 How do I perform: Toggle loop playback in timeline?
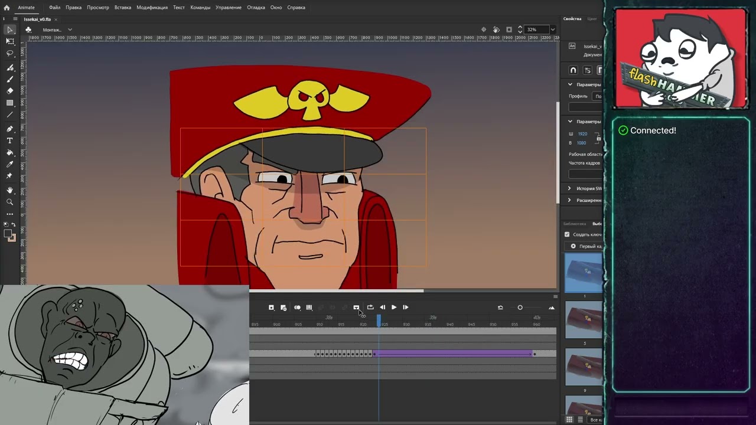pyautogui.click(x=370, y=308)
